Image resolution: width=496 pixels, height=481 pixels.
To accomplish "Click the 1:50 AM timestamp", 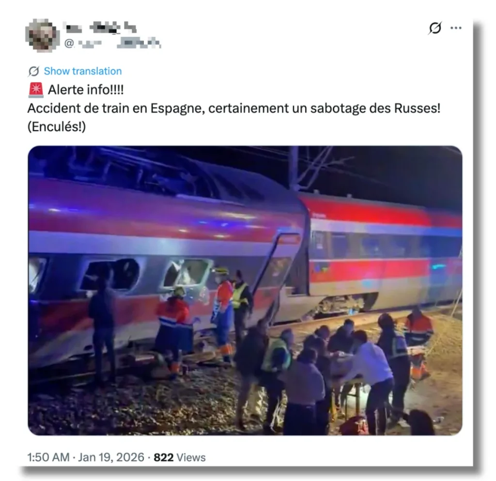I will click(48, 457).
